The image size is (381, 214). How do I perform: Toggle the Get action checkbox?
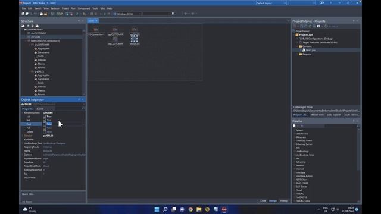coord(45,120)
